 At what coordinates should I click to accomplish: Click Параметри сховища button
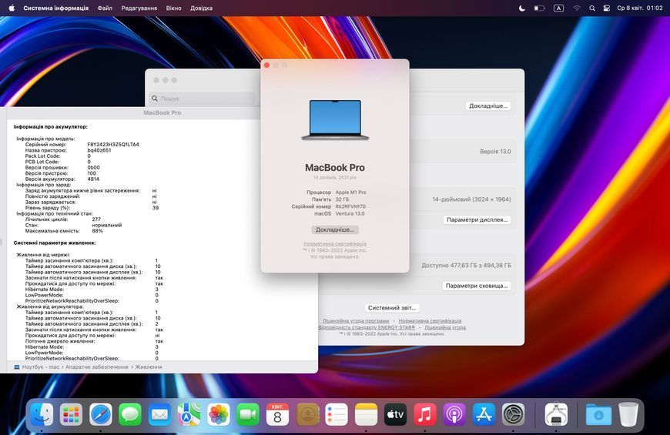[x=477, y=286]
